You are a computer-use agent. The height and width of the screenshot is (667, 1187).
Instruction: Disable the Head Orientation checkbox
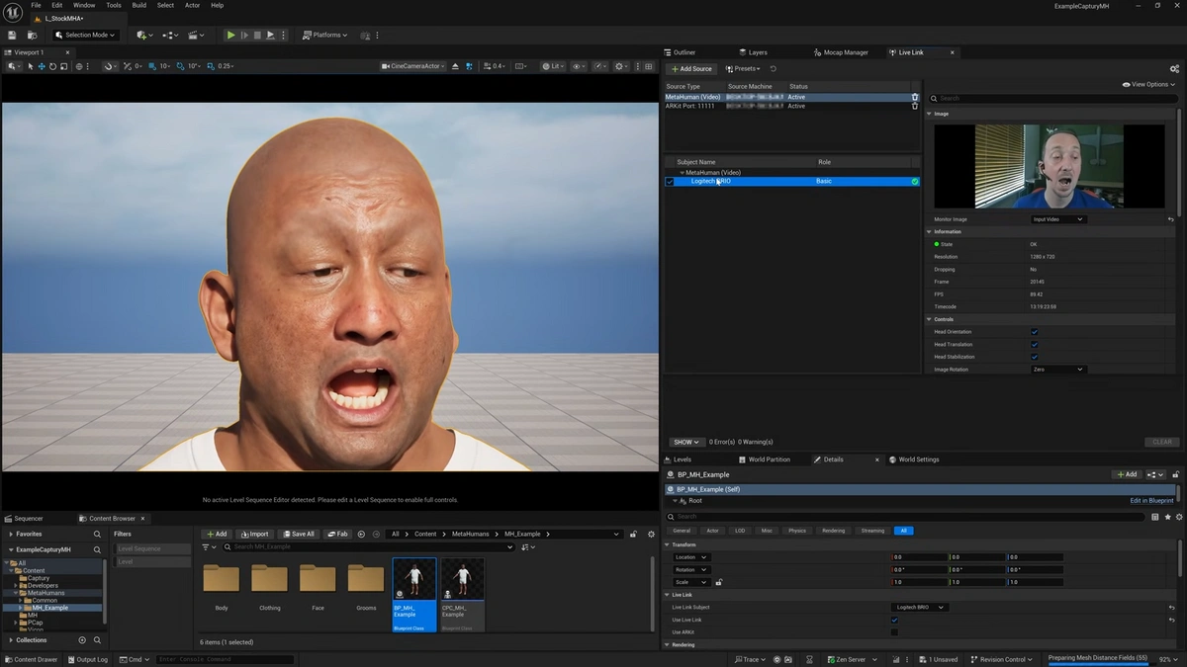click(x=1034, y=332)
